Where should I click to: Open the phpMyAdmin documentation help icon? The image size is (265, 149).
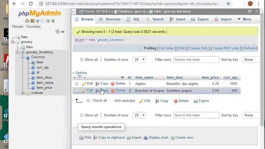(38, 21)
